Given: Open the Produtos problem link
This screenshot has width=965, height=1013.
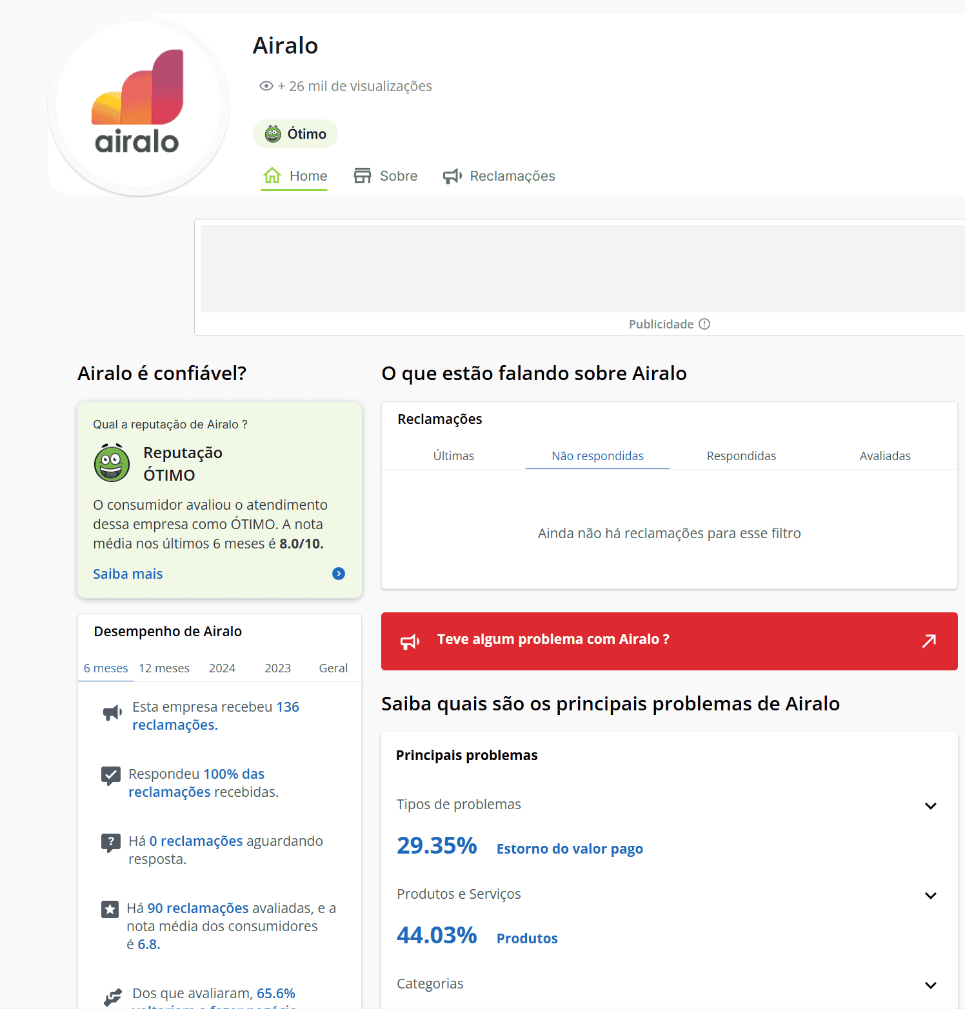Looking at the screenshot, I should tap(527, 938).
